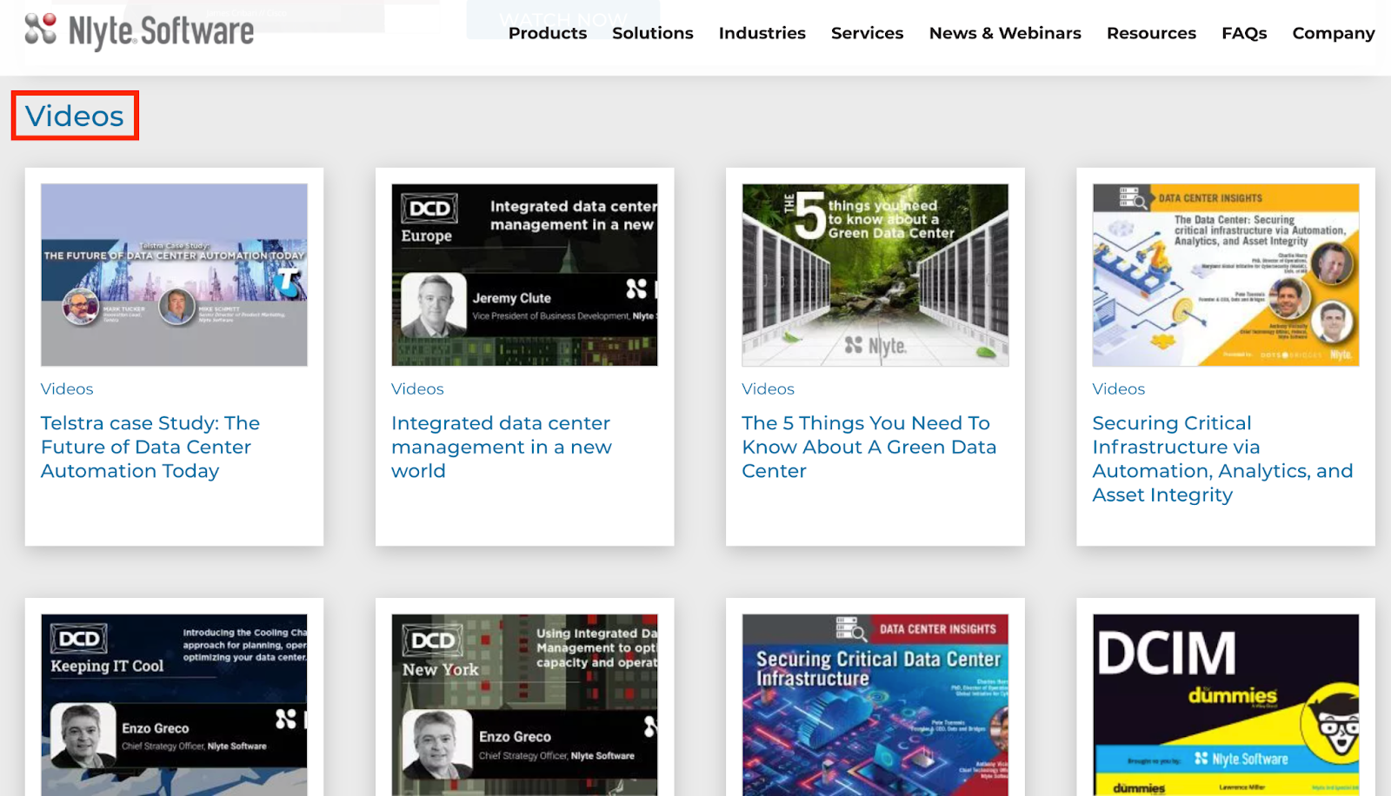
Task: Open the Products menu
Action: pos(548,33)
